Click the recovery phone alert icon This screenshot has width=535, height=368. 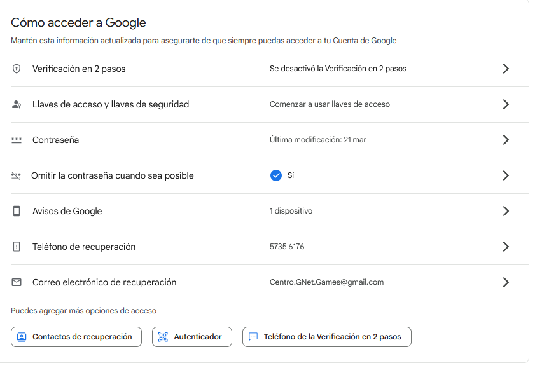(x=17, y=247)
